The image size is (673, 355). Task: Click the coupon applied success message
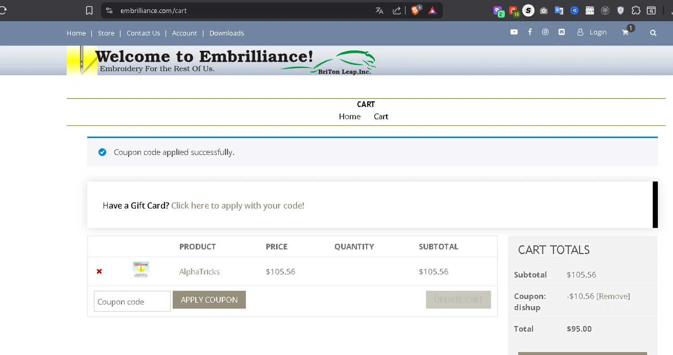click(174, 152)
